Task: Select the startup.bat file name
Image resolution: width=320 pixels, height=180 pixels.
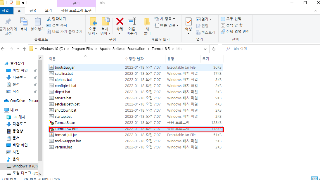Action: coord(63,117)
